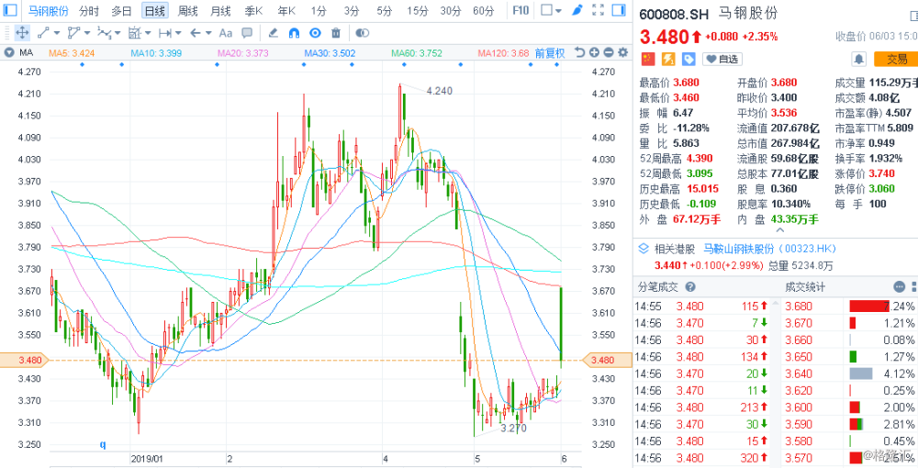Expand the wave tool options arrow
The width and height of the screenshot is (918, 468).
(118, 33)
